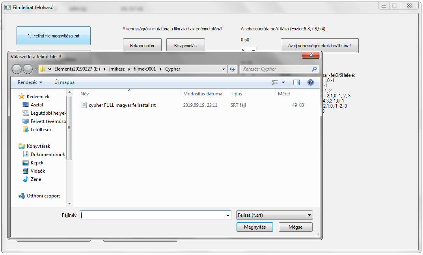
Task: Open the Rendezés dropdown menu
Action: point(30,82)
